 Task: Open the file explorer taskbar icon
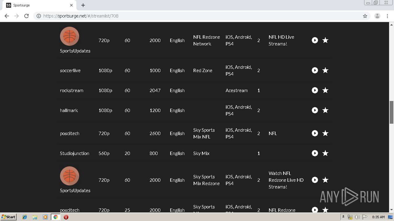pyautogui.click(x=35, y=217)
